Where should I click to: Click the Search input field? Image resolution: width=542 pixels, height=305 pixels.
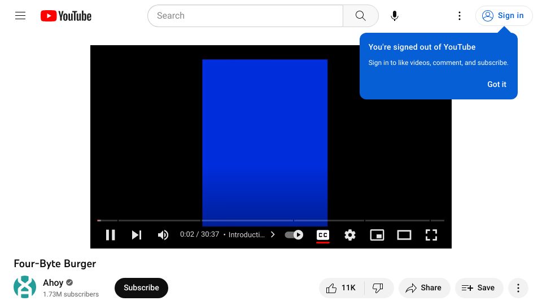(x=245, y=16)
